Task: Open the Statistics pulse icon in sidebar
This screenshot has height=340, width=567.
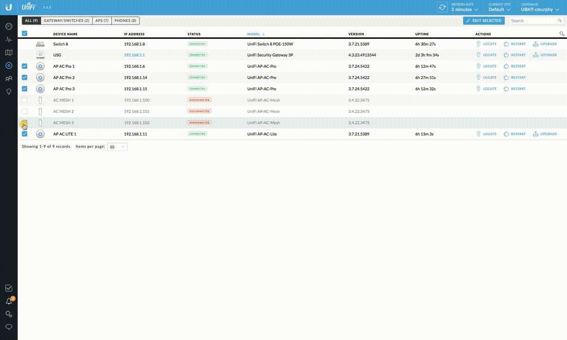Action: coord(9,39)
